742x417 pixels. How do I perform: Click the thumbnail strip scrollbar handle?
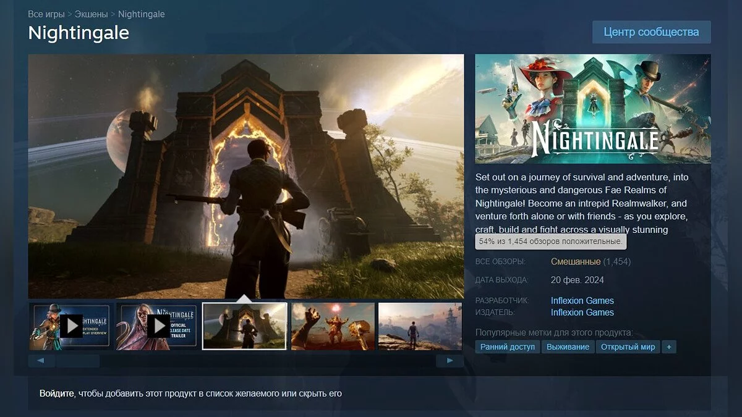78,361
